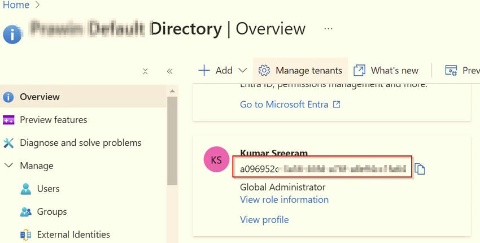This screenshot has height=243, width=480.
Task: Click the sidebar vertical scrollbar thumb
Action: (172, 141)
